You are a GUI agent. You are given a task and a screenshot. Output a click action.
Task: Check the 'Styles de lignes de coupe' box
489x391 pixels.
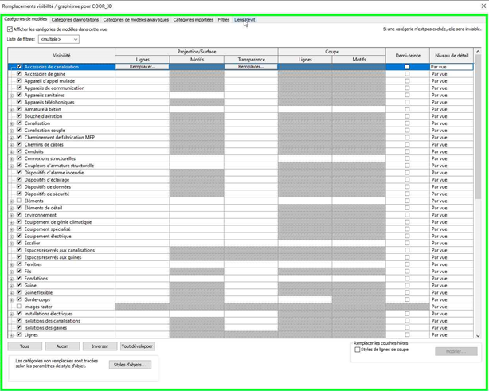358,350
